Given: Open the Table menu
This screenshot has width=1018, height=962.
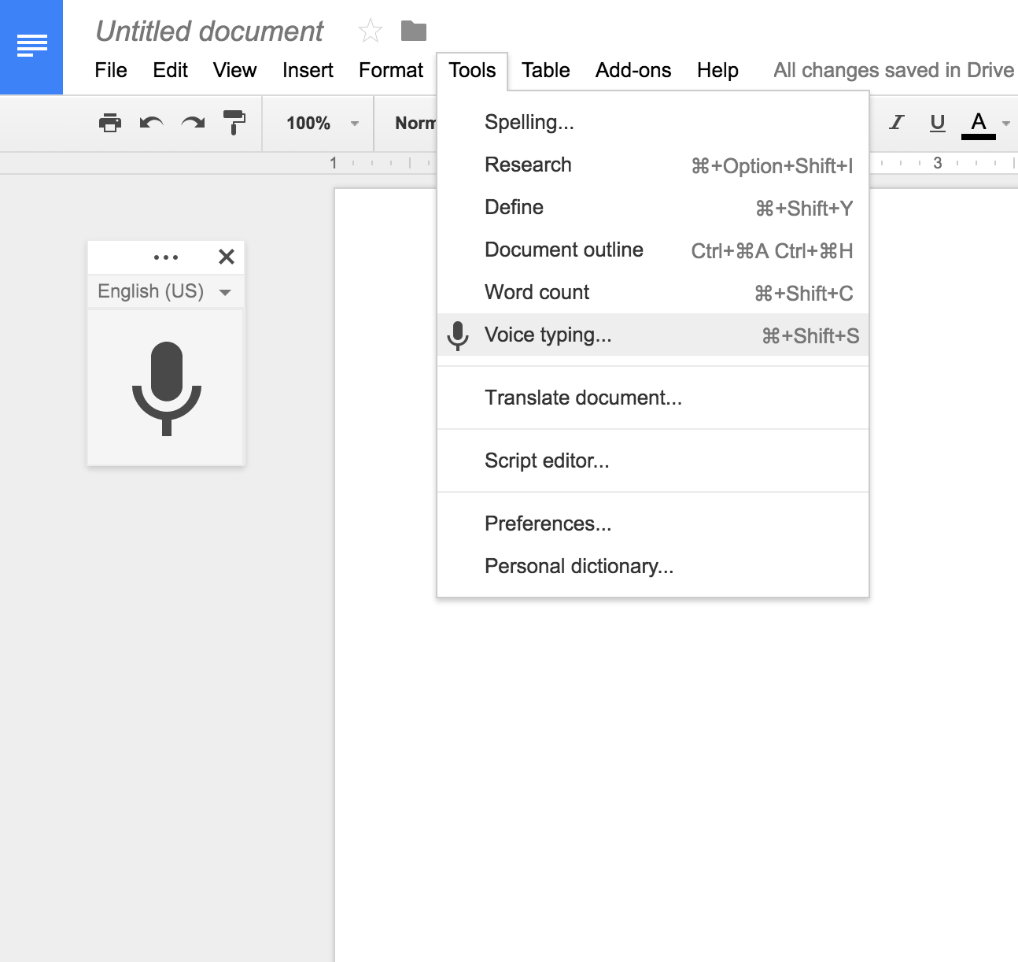Looking at the screenshot, I should pos(545,70).
